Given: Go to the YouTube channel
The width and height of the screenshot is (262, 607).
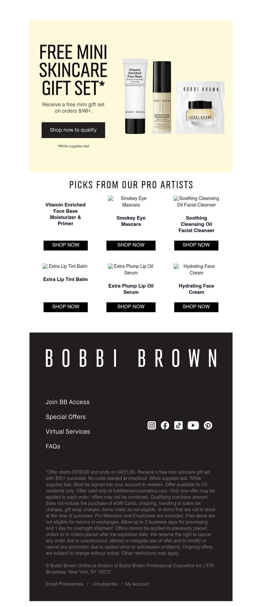Looking at the screenshot, I should (x=193, y=425).
